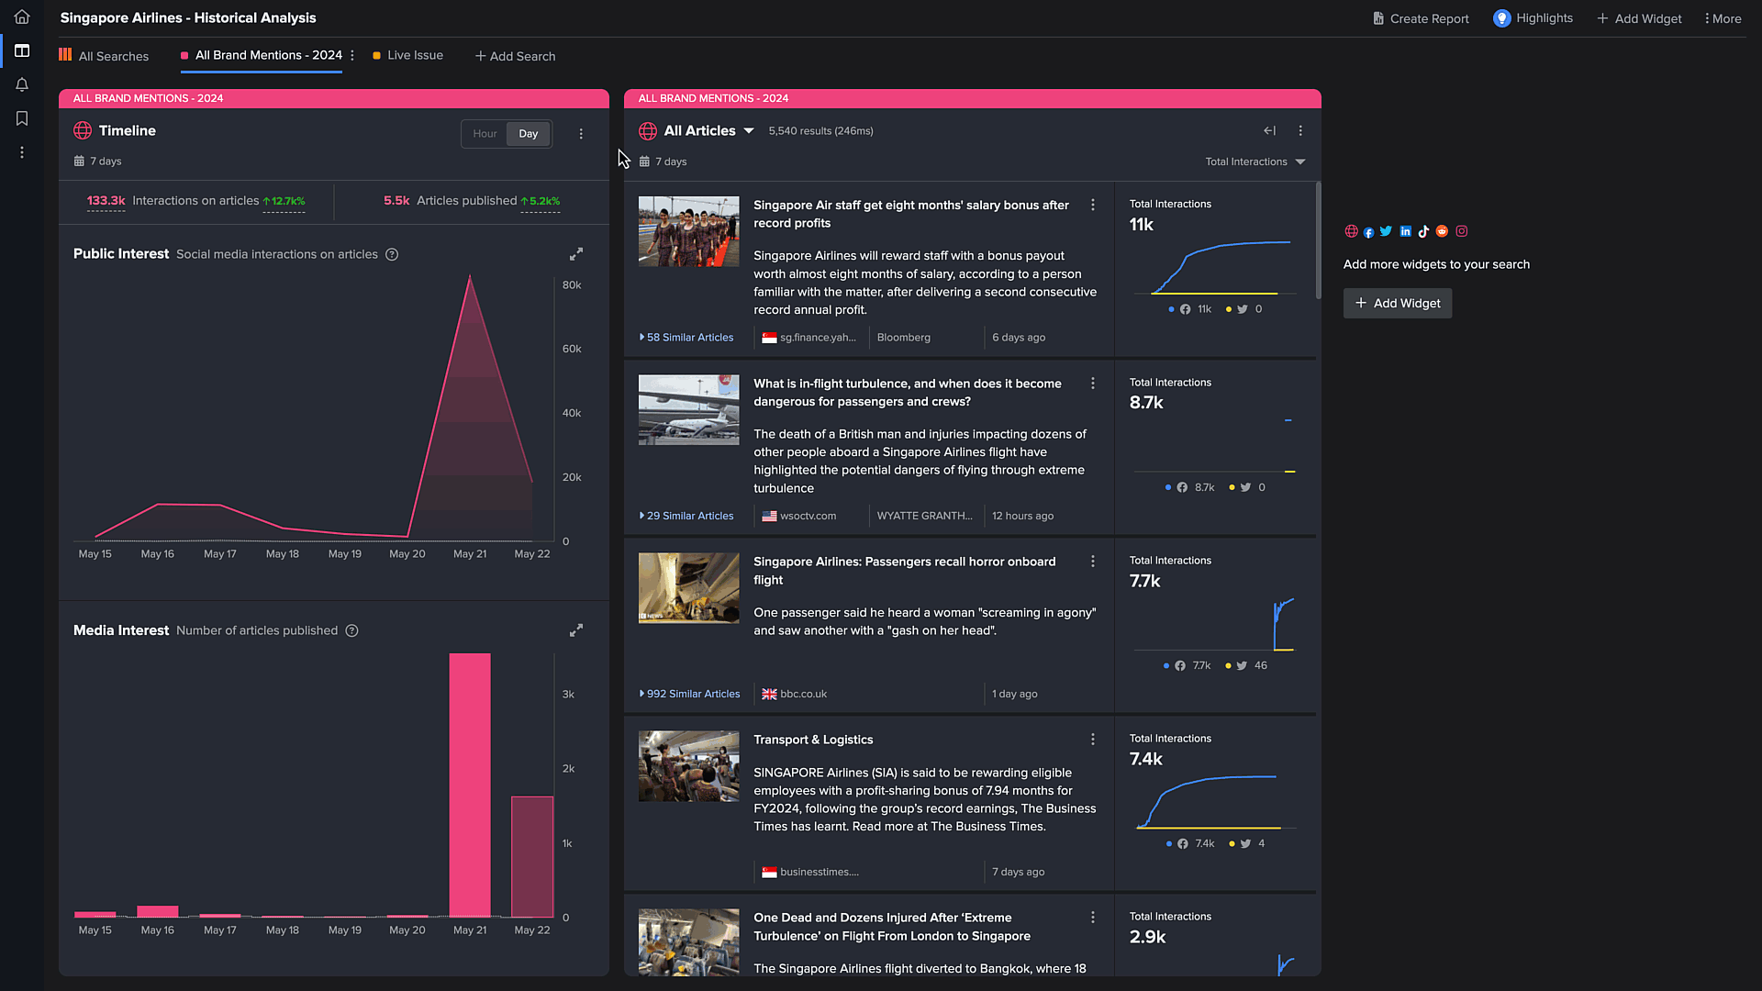Click the Twitter source icon

click(1386, 231)
